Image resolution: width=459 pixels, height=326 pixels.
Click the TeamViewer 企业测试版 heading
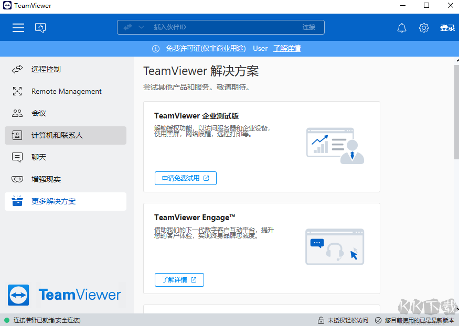point(196,116)
